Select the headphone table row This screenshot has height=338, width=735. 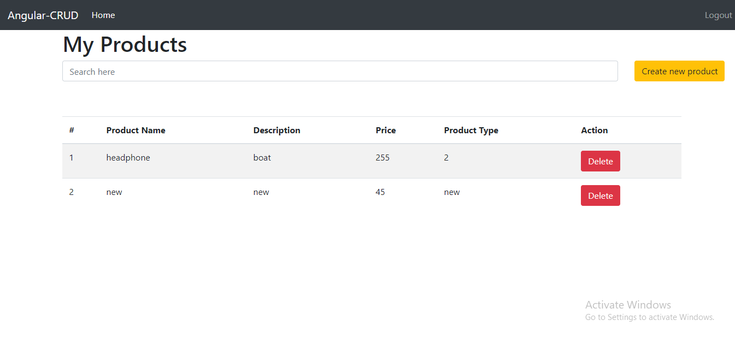328,161
